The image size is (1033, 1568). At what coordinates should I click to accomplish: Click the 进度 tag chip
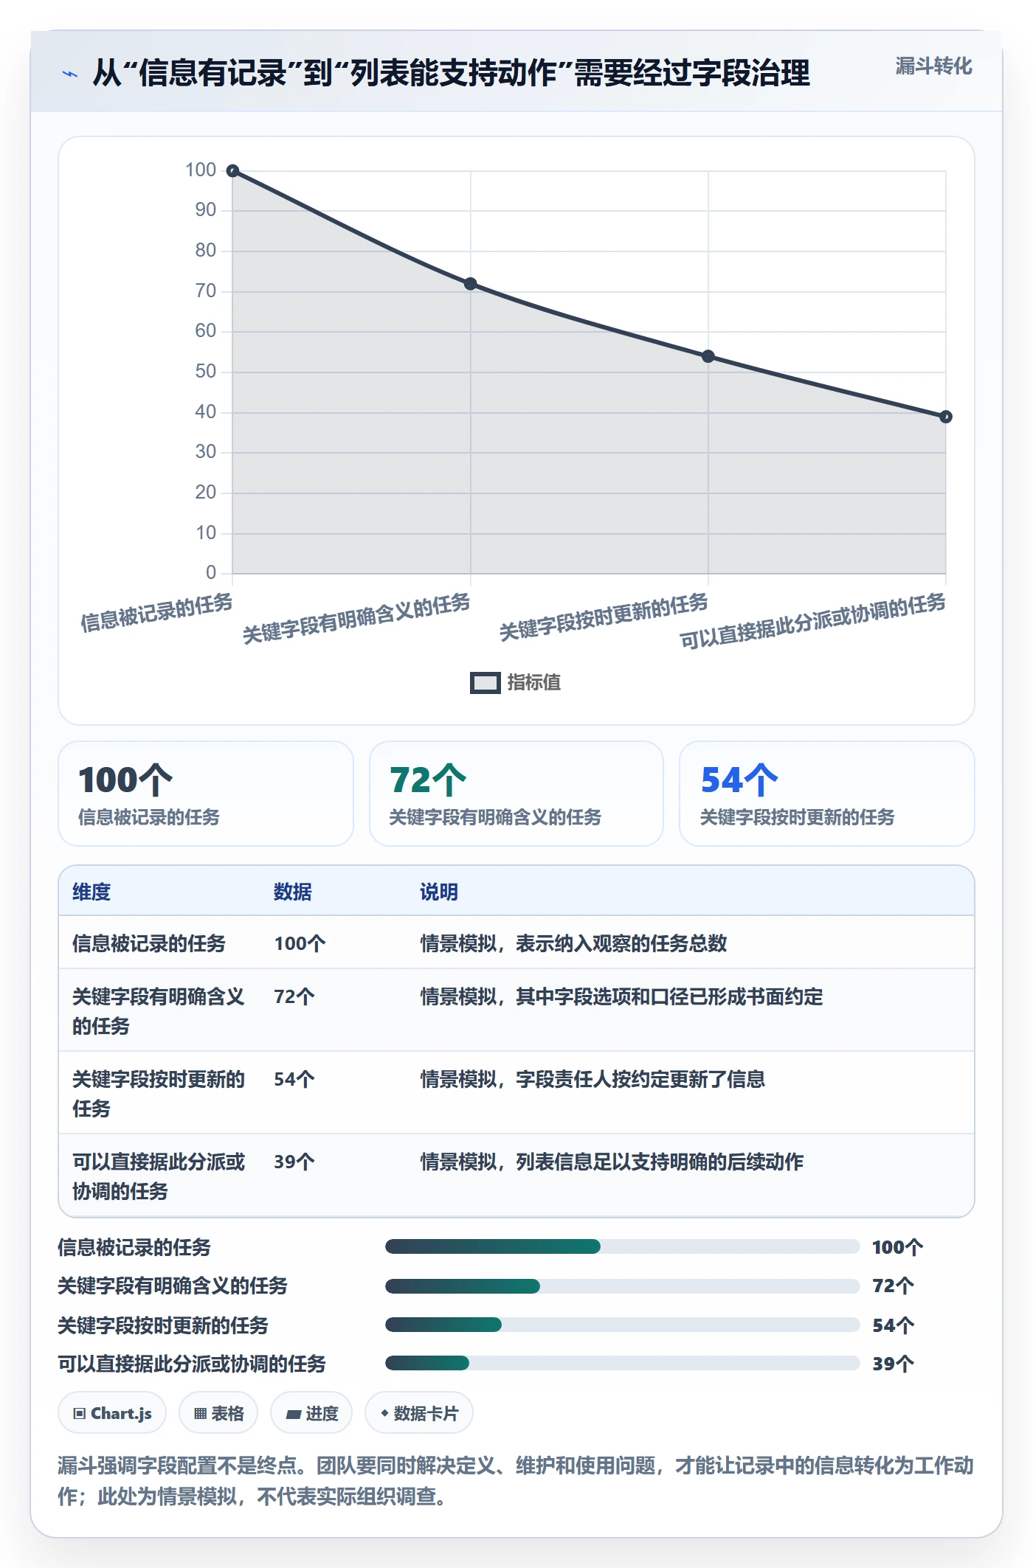coord(311,1413)
